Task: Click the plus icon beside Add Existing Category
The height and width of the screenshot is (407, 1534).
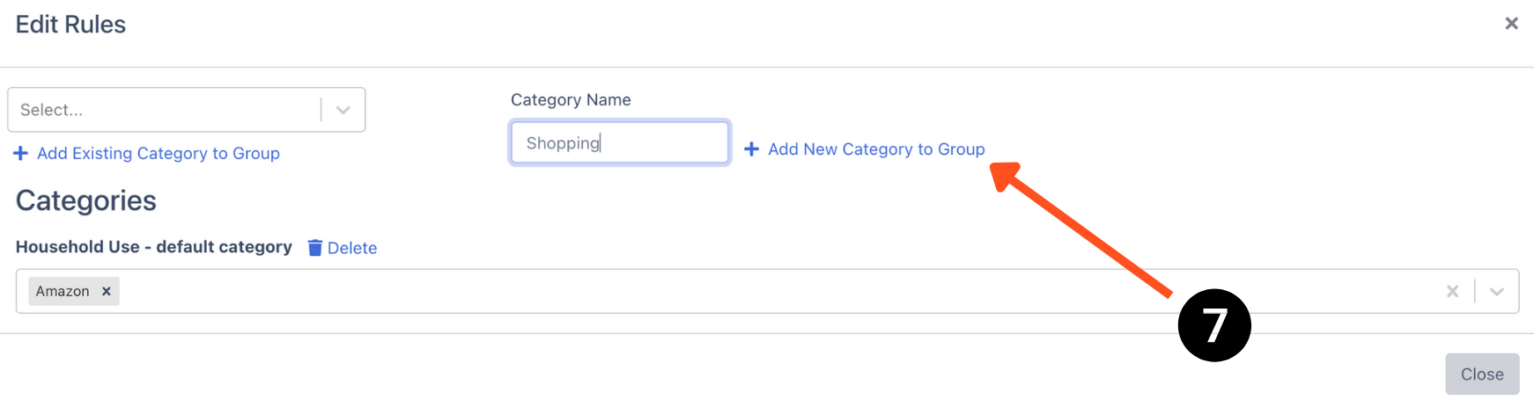Action: (21, 154)
